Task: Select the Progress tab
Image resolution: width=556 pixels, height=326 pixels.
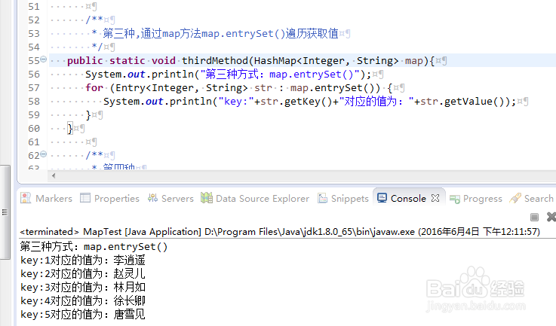Action: pos(475,199)
